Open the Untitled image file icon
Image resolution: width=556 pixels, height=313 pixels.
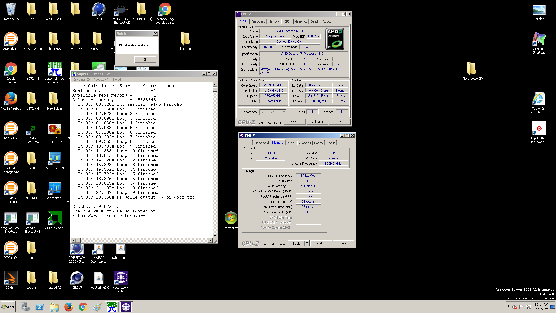click(539, 12)
